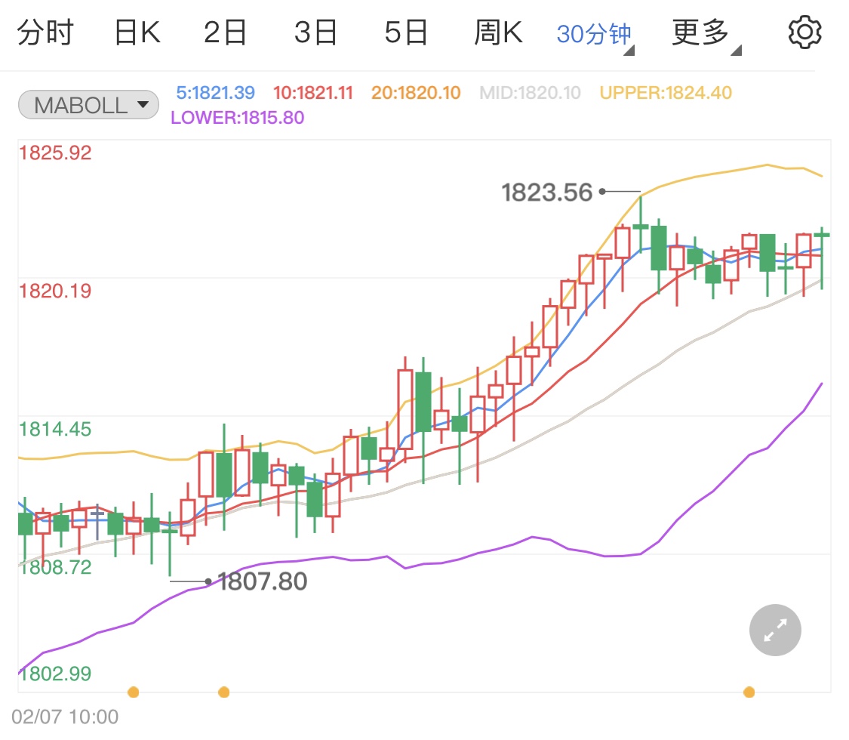Click the MA5 value 5:1821.39 legend
The width and height of the screenshot is (849, 740).
click(x=215, y=93)
